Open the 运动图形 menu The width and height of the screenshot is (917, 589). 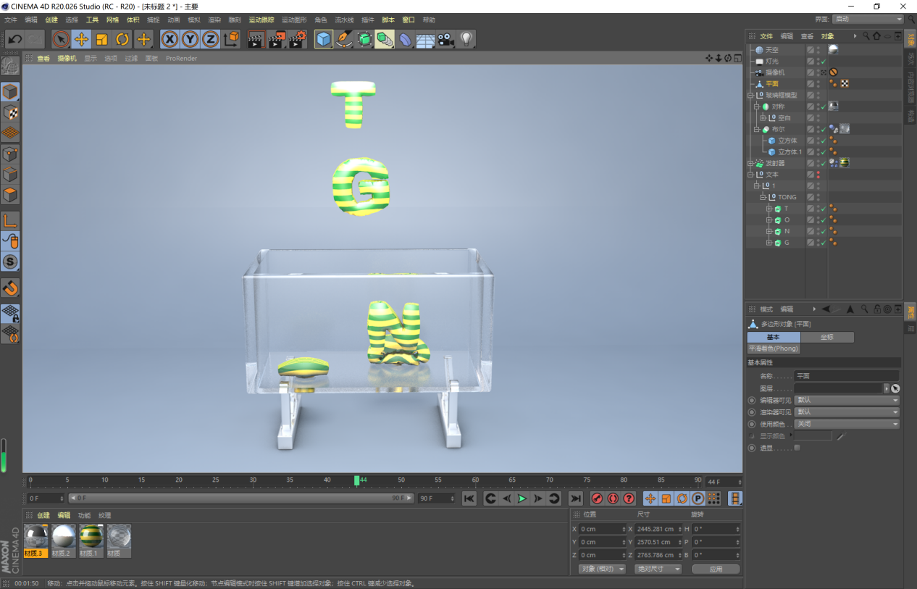294,20
